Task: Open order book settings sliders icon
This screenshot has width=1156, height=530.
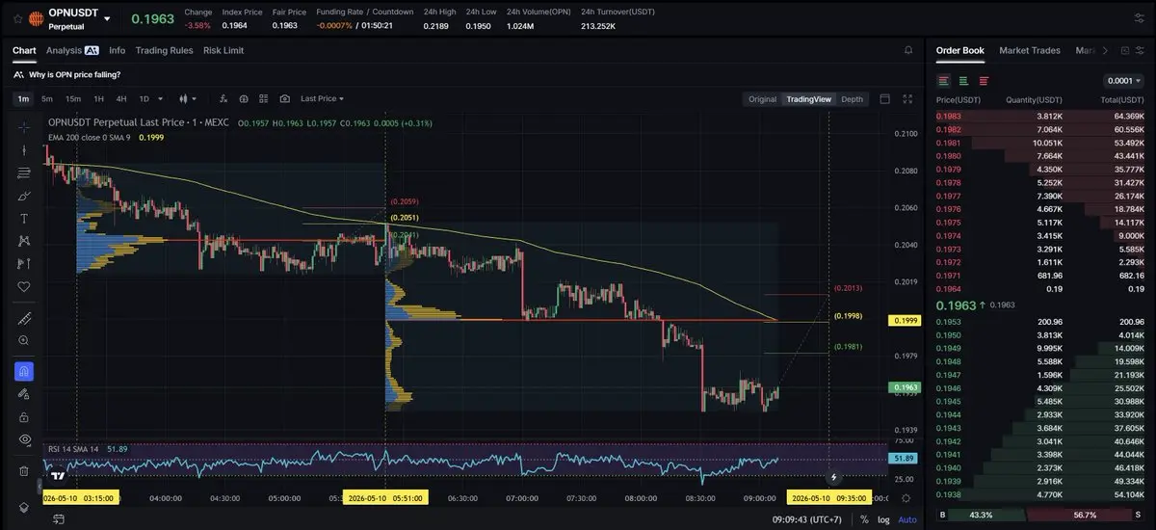Action: (x=1141, y=50)
